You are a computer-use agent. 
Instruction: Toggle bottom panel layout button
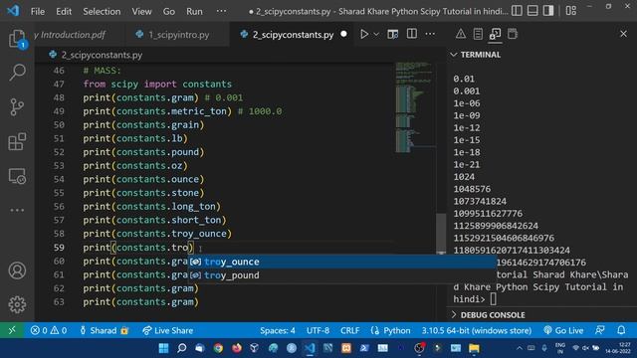532,11
